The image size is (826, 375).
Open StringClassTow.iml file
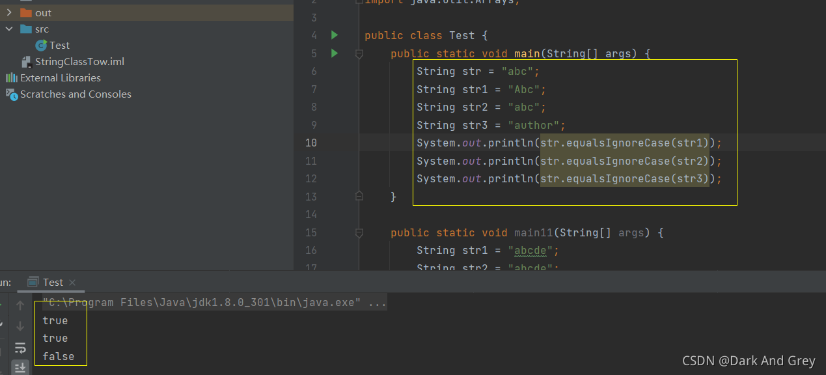pyautogui.click(x=79, y=61)
